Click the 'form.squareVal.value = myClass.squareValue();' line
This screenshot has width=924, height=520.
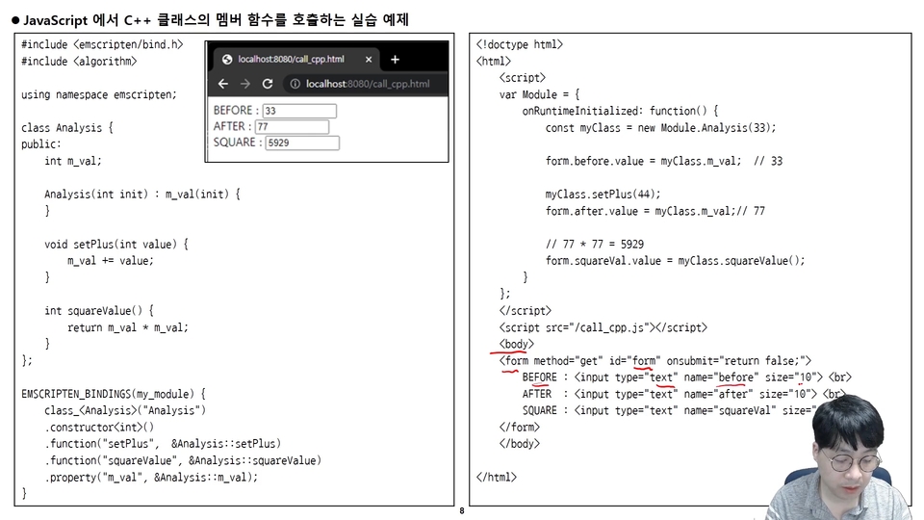(x=675, y=261)
